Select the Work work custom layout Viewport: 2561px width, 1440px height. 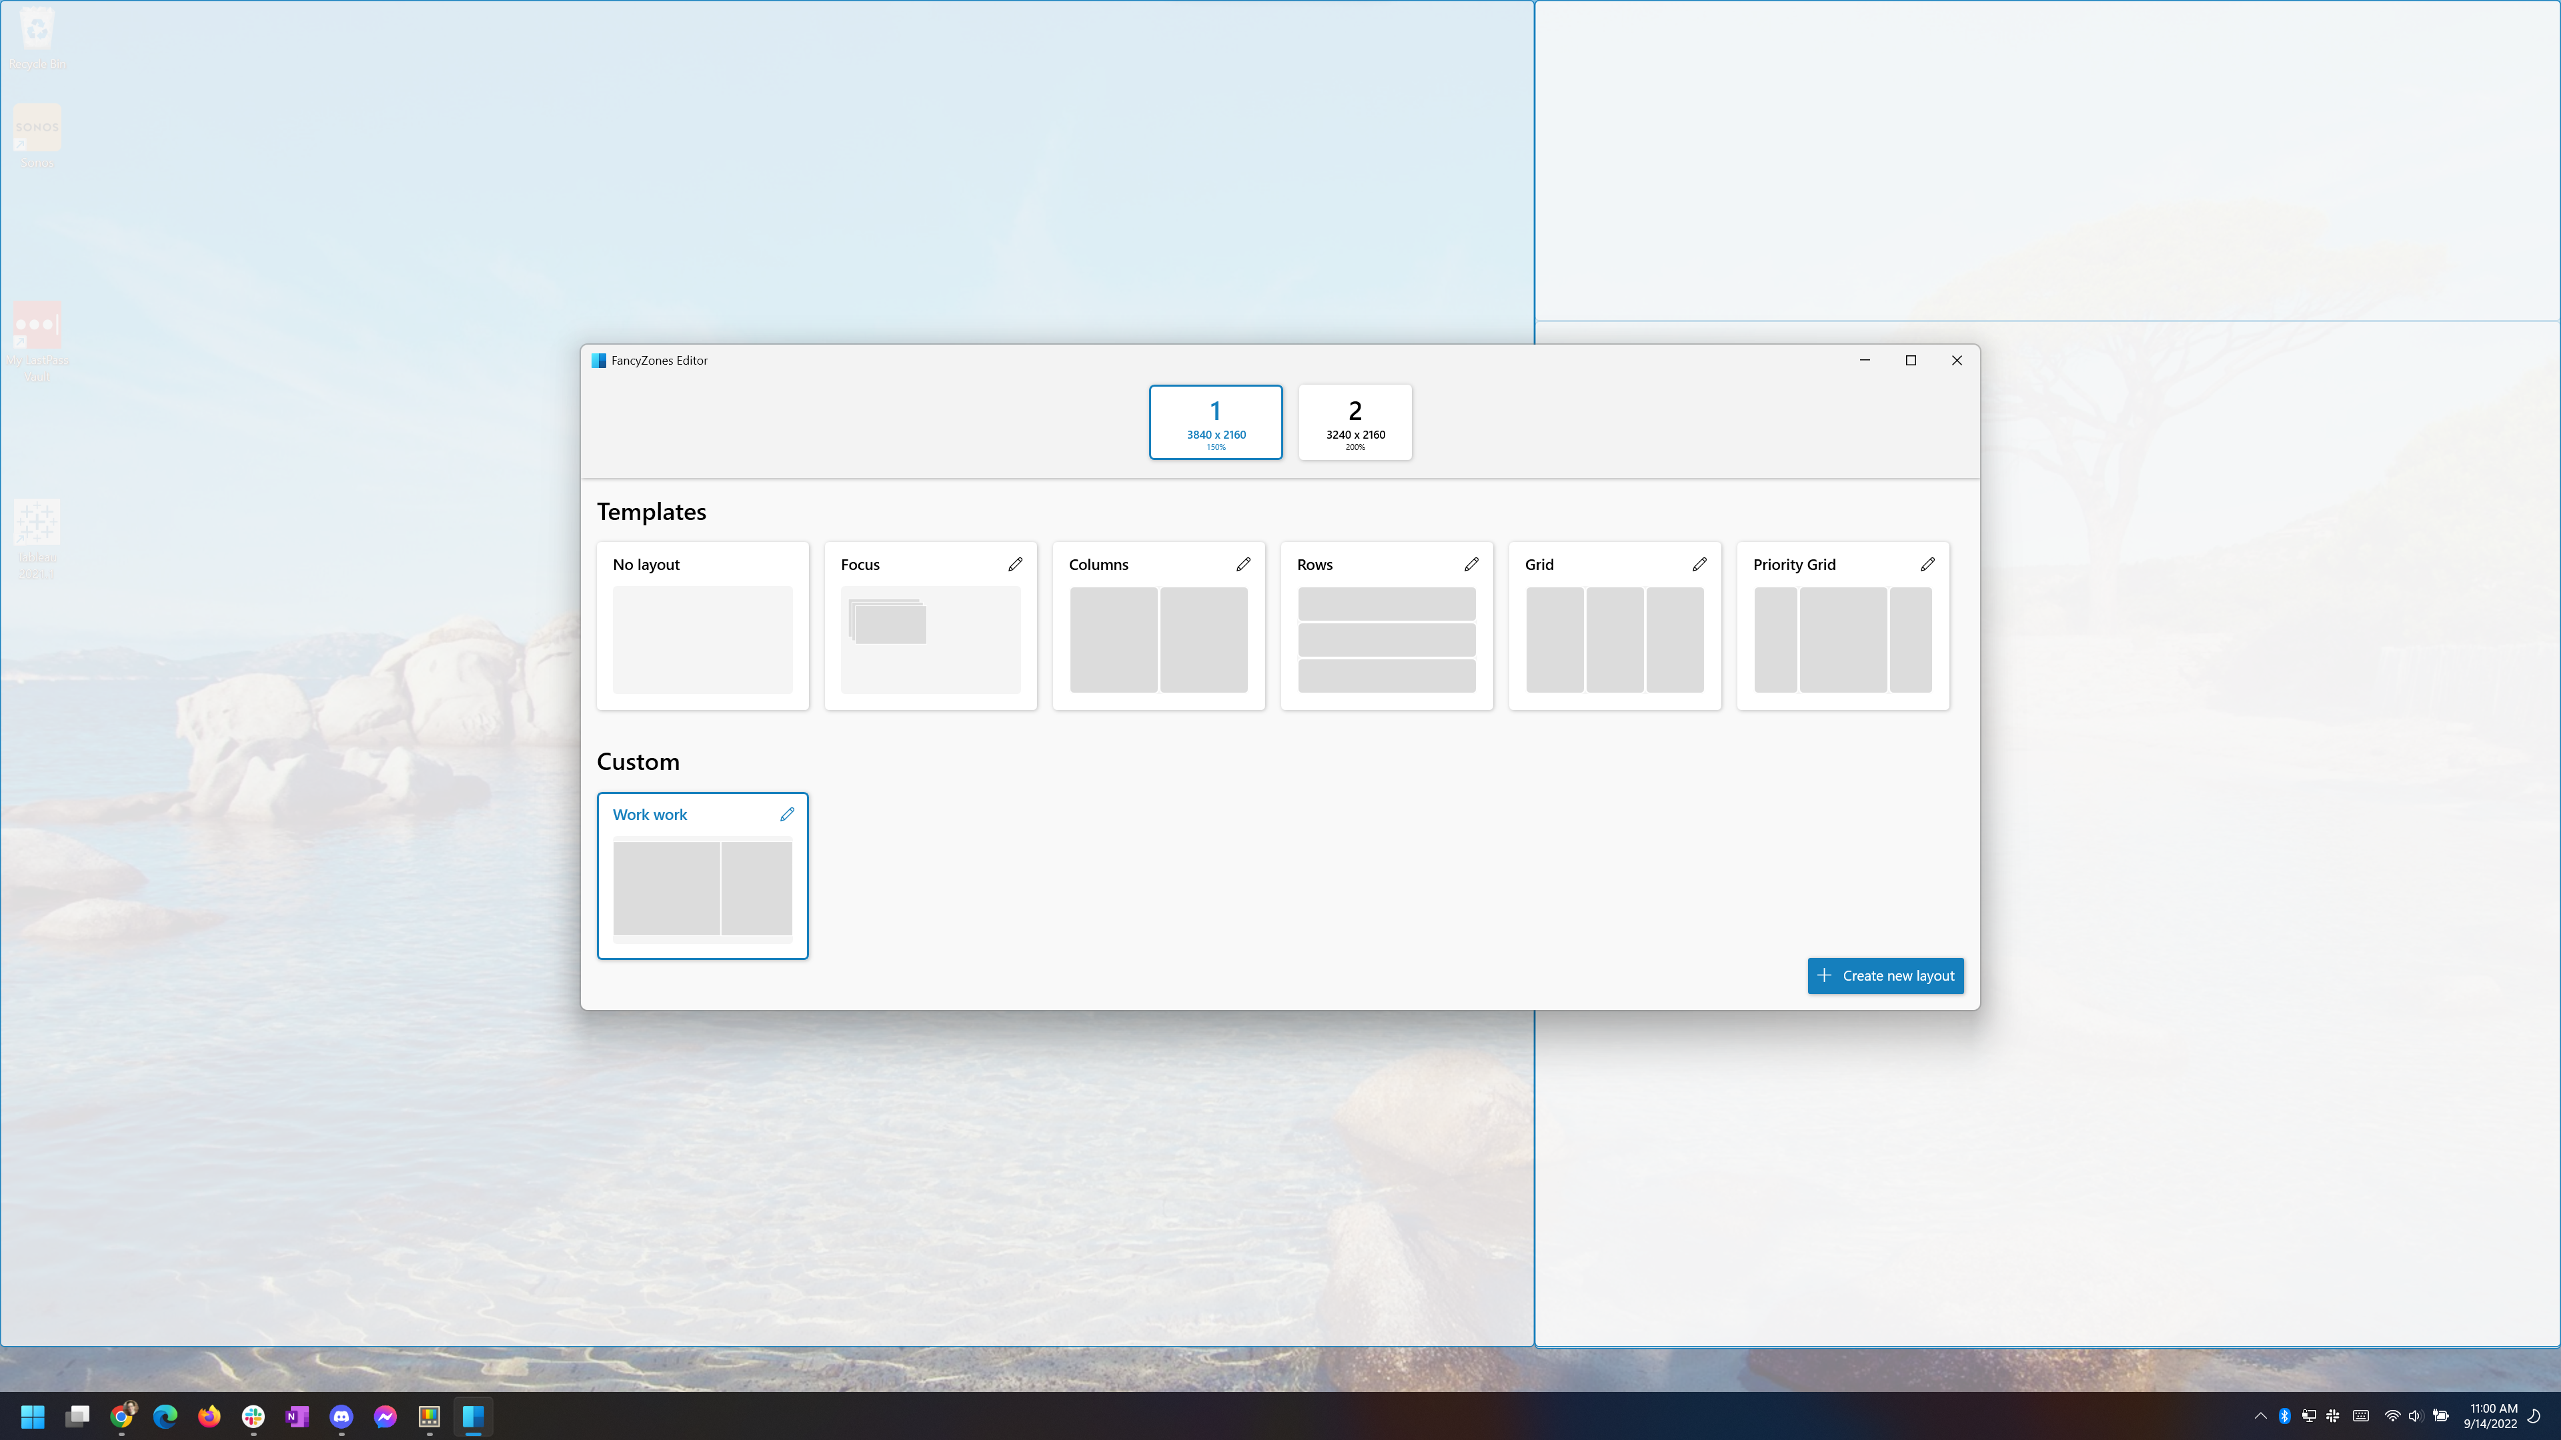point(702,887)
